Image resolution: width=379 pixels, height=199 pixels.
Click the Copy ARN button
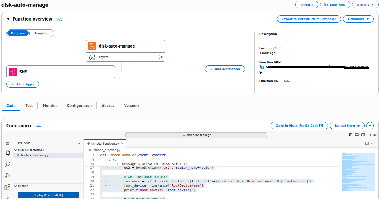pyautogui.click(x=335, y=5)
